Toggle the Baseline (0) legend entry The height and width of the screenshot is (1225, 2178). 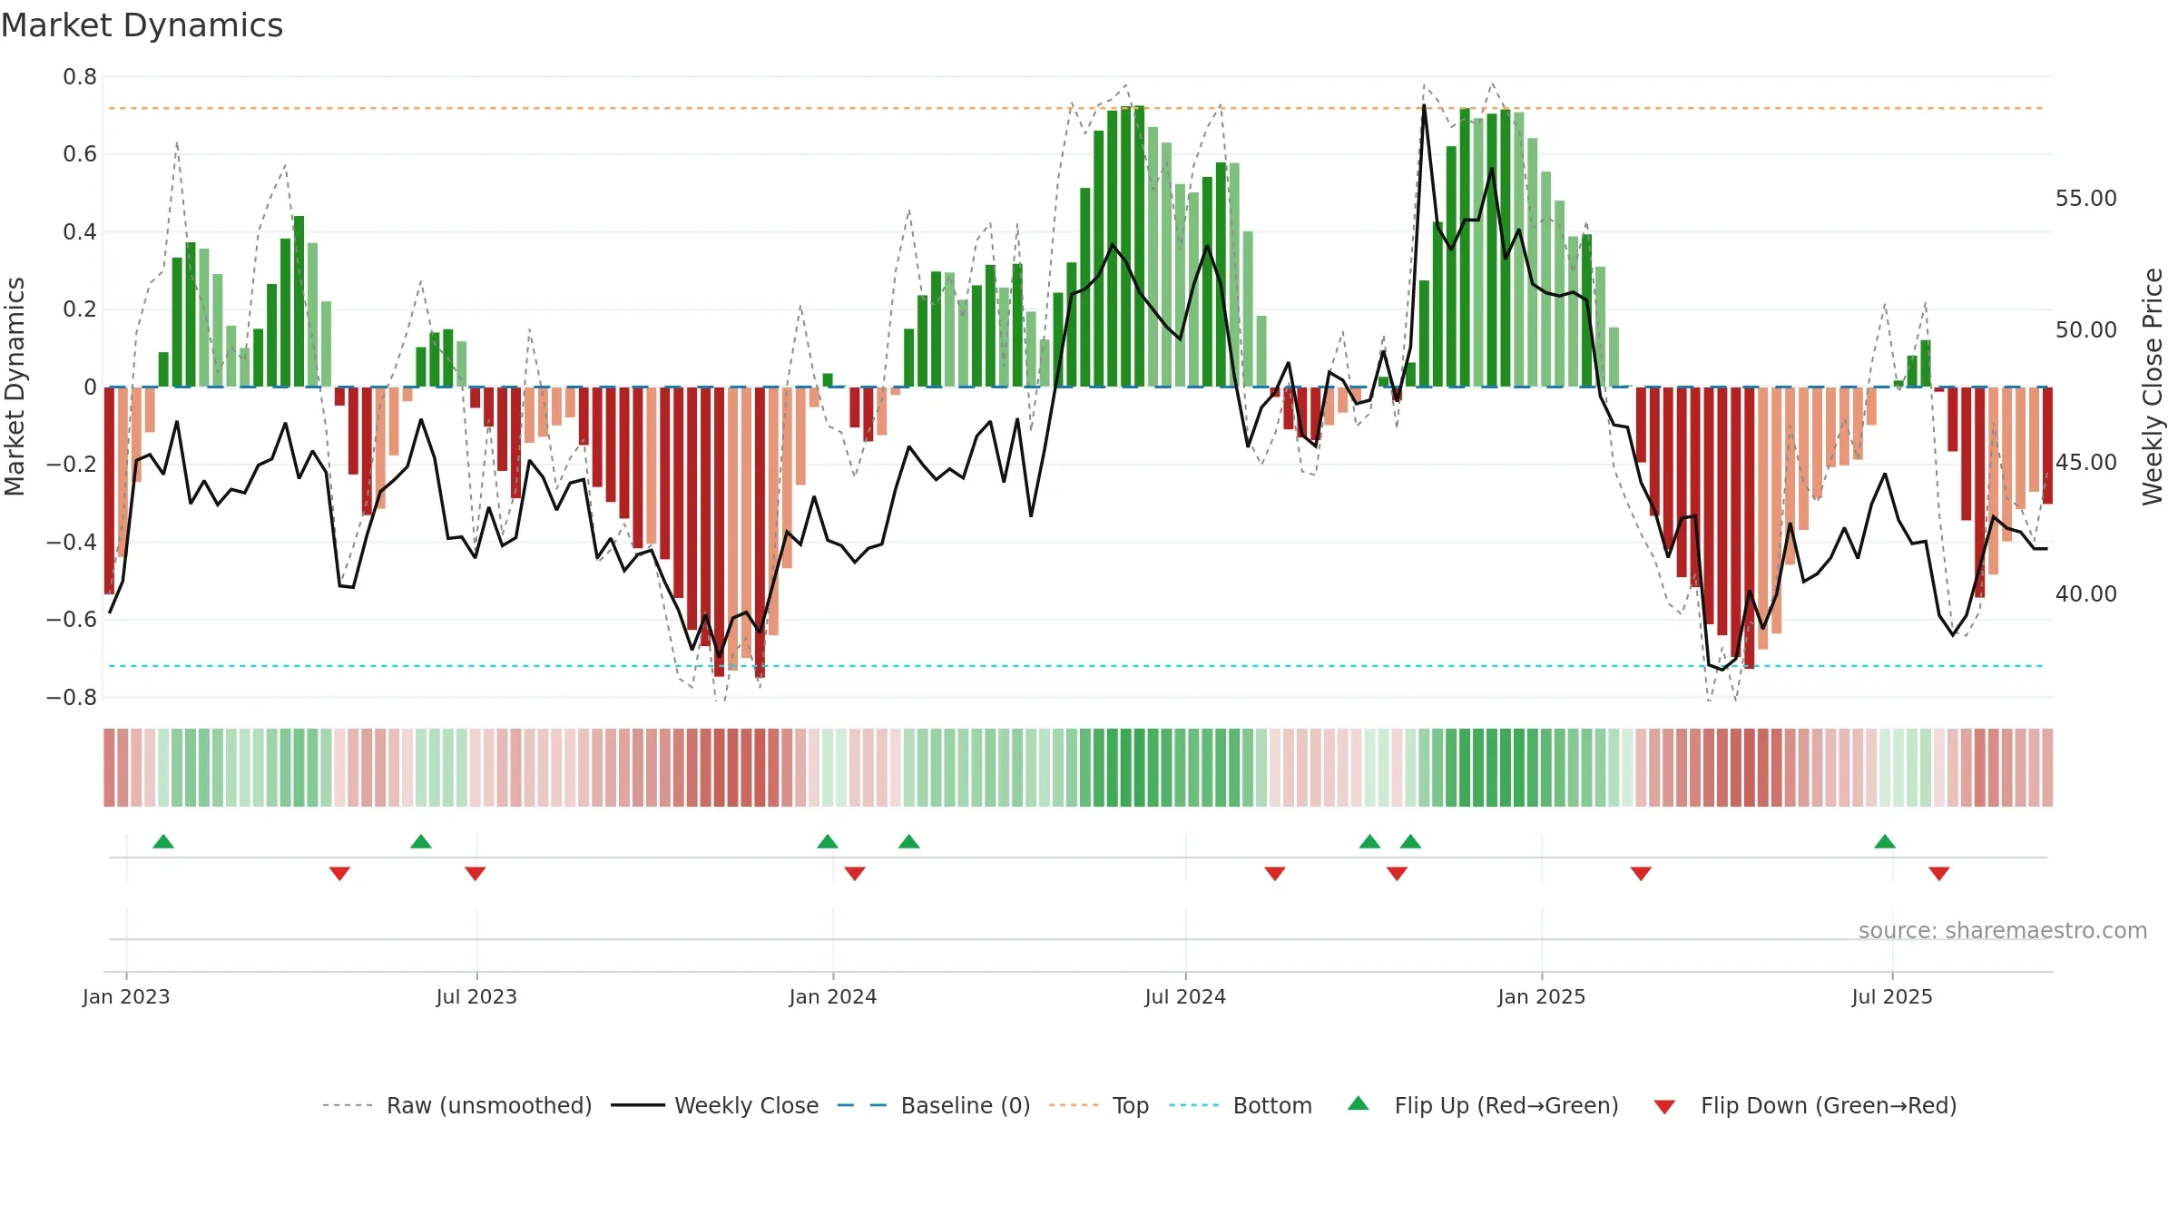[933, 1105]
